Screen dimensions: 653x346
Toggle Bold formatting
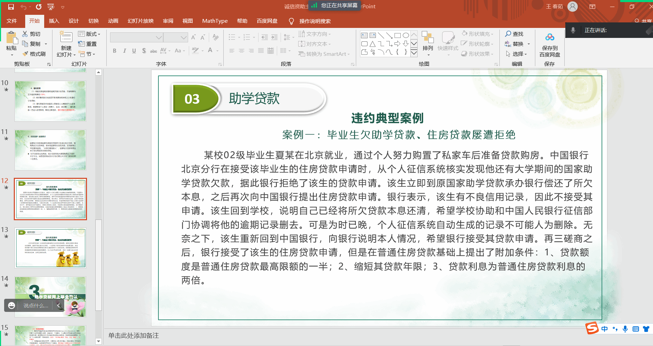coord(115,51)
